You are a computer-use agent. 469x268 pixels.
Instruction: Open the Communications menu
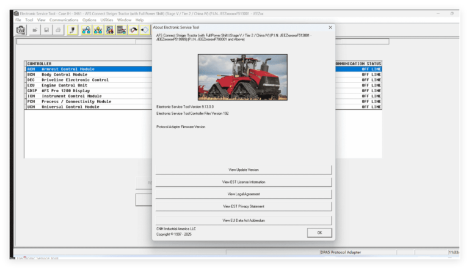[x=64, y=20]
